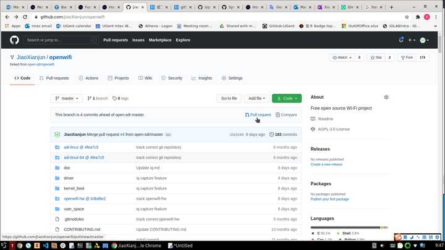Switch to the Projects tab
This screenshot has width=445, height=250.
(118, 78)
